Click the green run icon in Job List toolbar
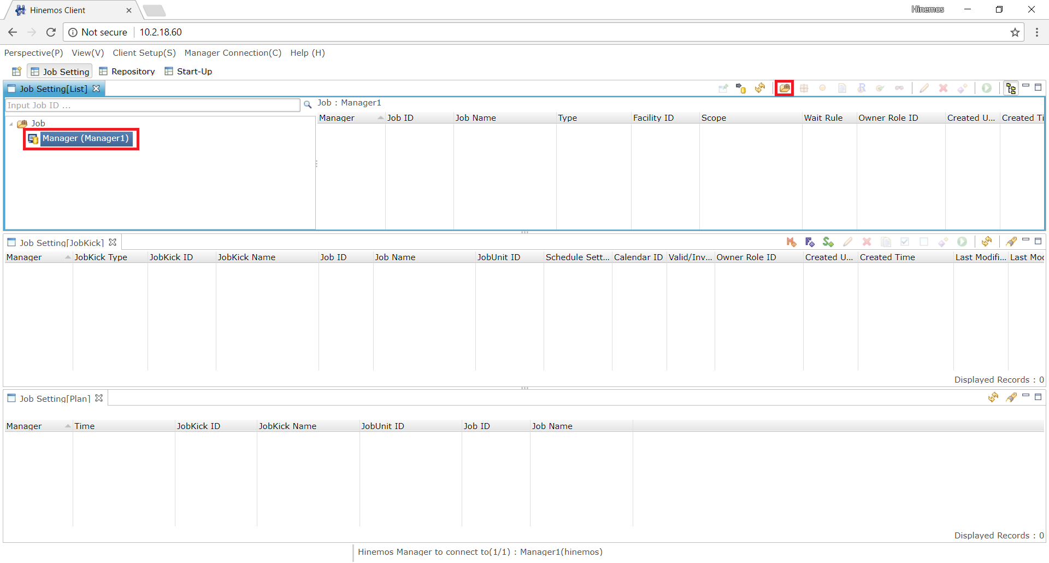Screen dimensions: 1049x563 point(987,88)
